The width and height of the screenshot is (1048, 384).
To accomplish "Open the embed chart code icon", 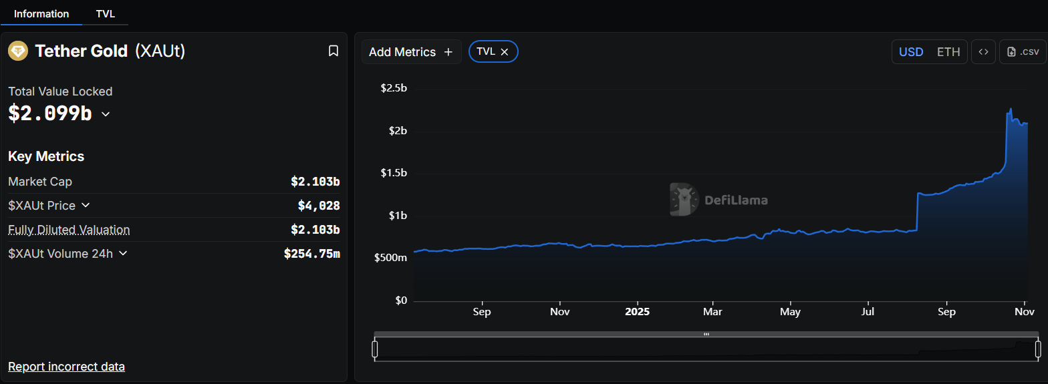I will tap(983, 52).
